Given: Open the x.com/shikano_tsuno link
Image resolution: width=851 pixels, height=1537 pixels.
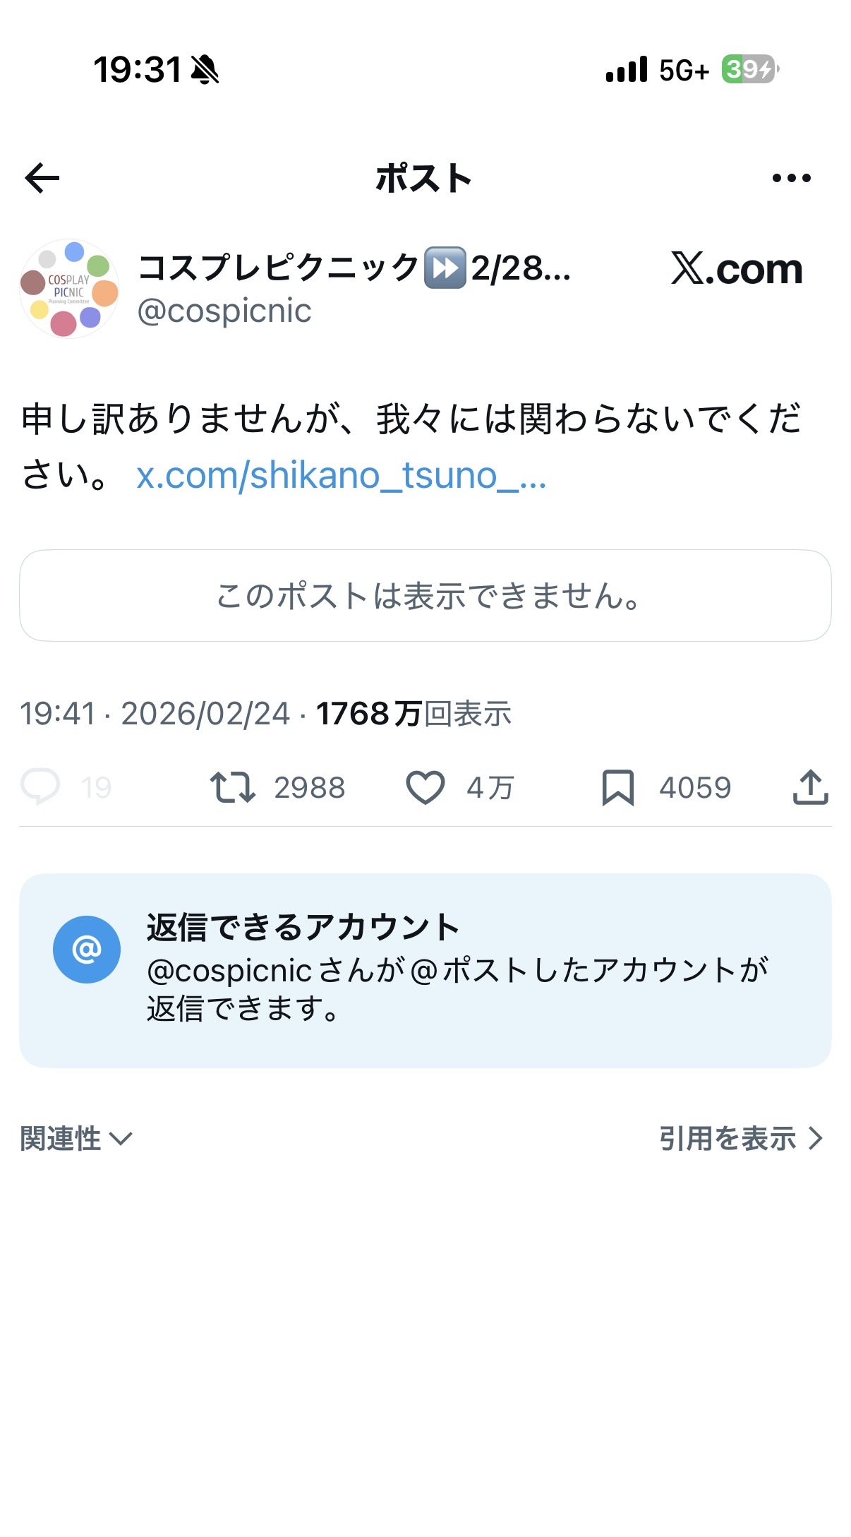Looking at the screenshot, I should [342, 476].
